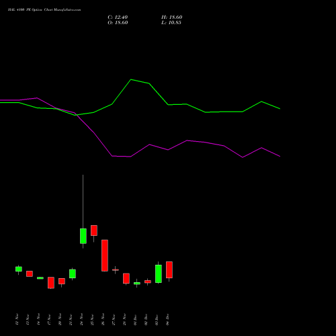Image resolution: width=336 pixels, height=336 pixels.
Task: Click the red candlestick on 28 Nov
Action: coord(126,278)
